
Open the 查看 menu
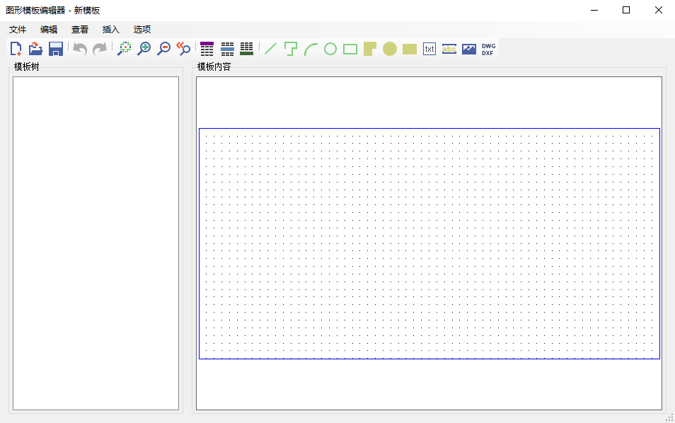click(x=80, y=29)
